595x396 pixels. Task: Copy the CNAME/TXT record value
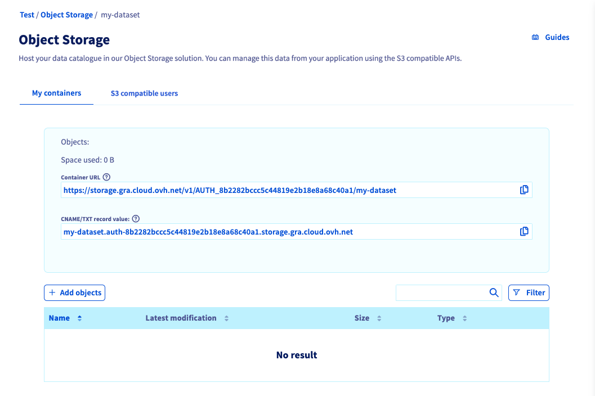click(x=524, y=231)
